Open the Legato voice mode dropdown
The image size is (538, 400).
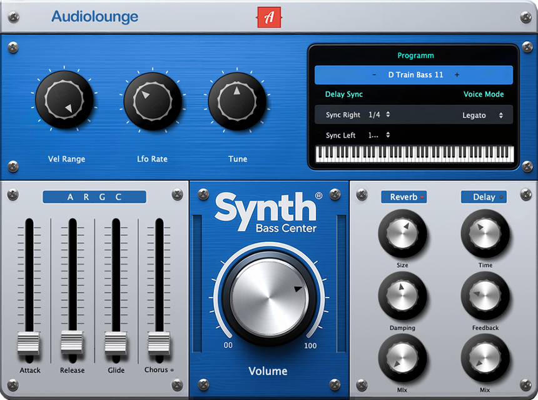click(x=482, y=115)
